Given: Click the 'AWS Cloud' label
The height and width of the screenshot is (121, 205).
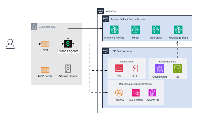Looking at the screenshot, I should 111,12.
